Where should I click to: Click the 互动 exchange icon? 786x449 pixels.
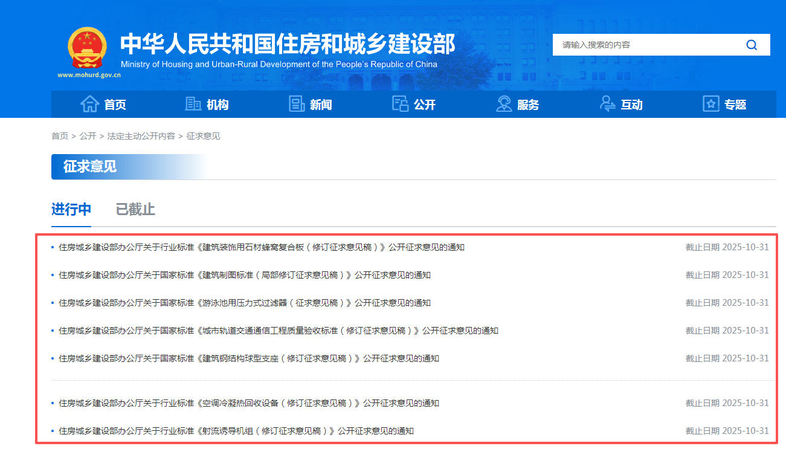click(x=607, y=104)
